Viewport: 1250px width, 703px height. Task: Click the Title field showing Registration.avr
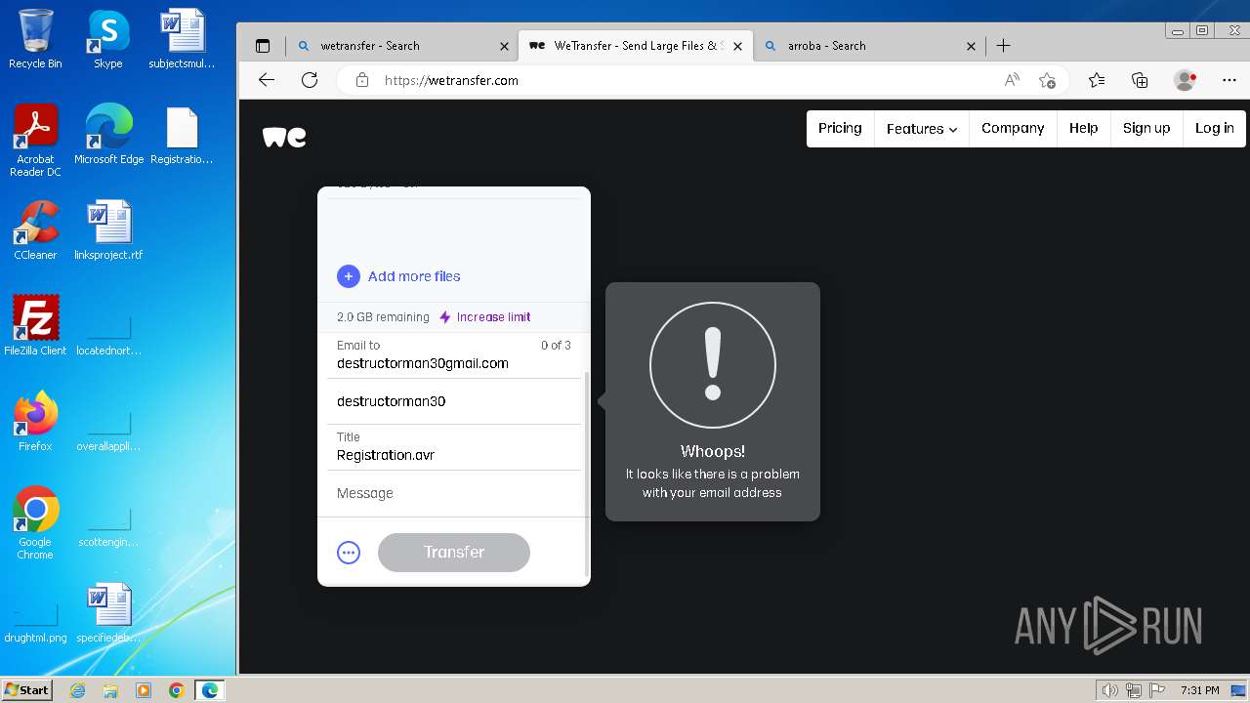(454, 447)
